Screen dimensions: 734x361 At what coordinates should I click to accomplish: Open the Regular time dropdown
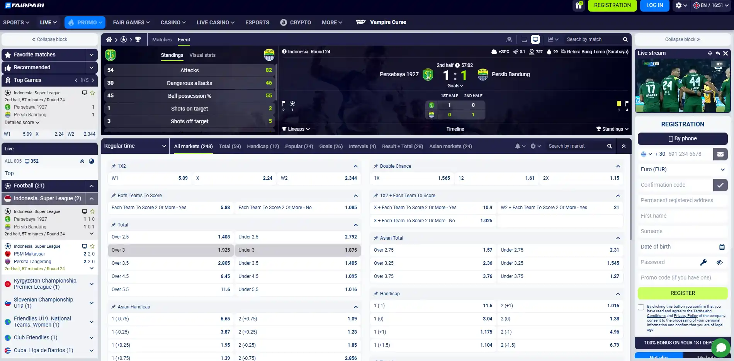pyautogui.click(x=135, y=146)
